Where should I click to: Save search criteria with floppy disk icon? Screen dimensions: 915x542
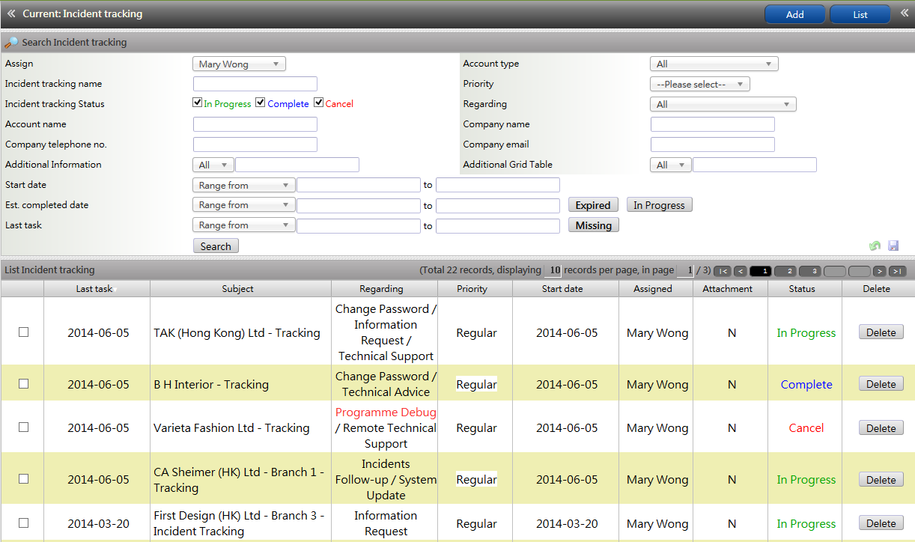pyautogui.click(x=893, y=246)
